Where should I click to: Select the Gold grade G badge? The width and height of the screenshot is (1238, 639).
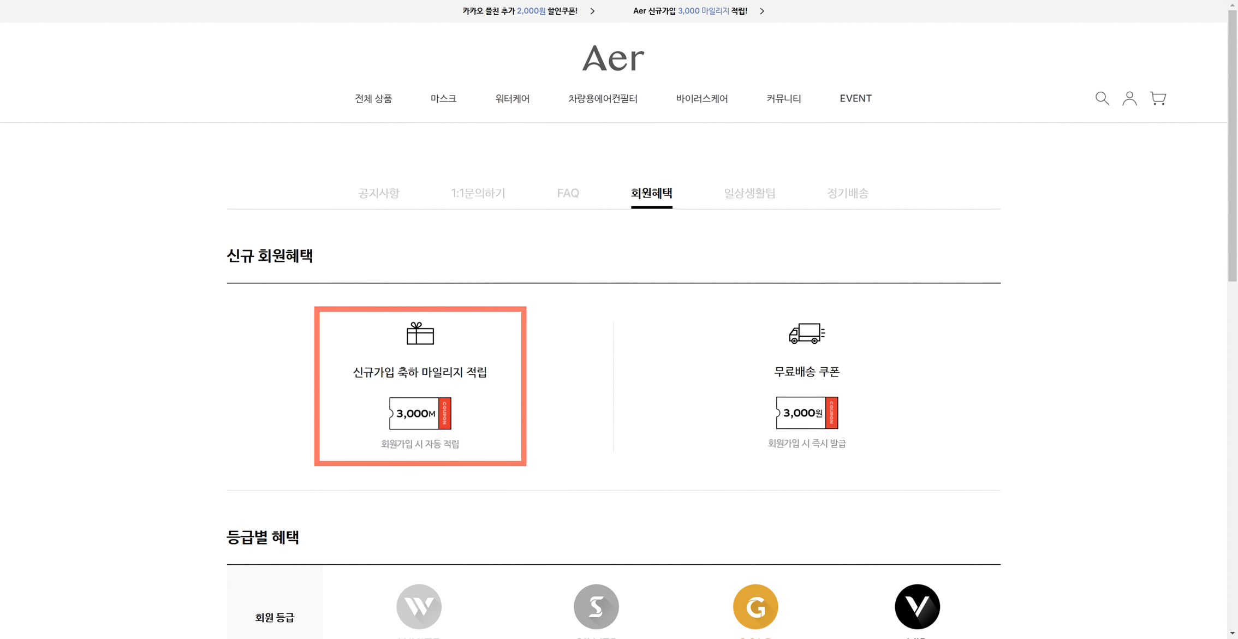click(755, 606)
